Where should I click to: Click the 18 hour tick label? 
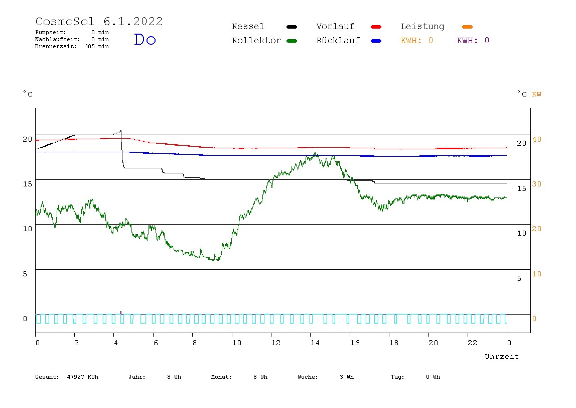coord(394,343)
